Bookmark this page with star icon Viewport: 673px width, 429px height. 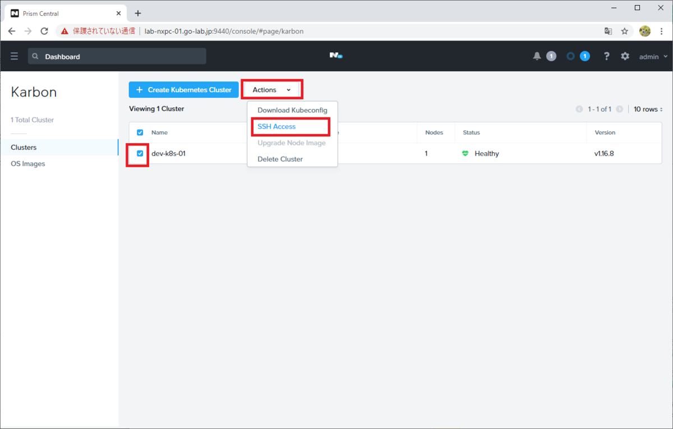pos(624,31)
